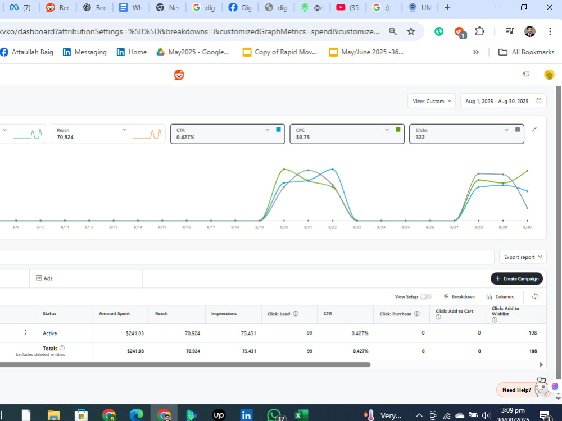Screen dimensions: 562x421
Task: Switch to the Meta browser tab
Action: [x=20, y=7]
